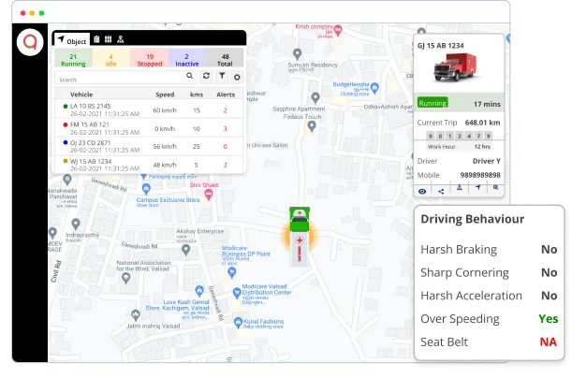Switch to the Object tab
The image size is (572, 378).
71,40
